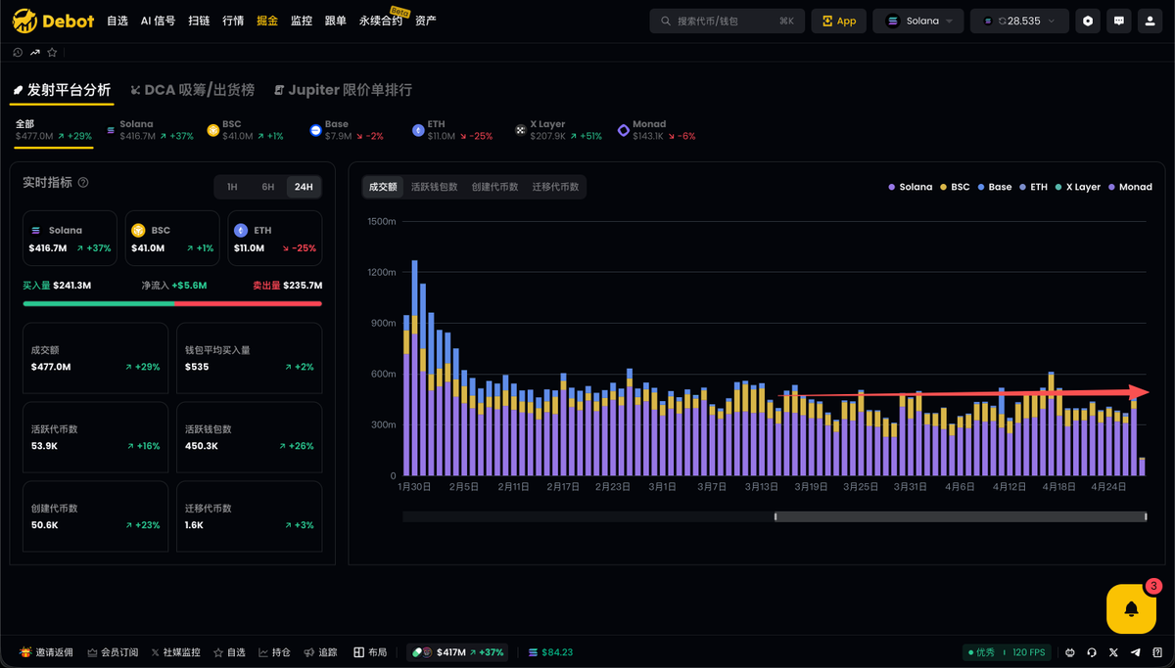Click the power plug icon in footer

(x=1070, y=652)
